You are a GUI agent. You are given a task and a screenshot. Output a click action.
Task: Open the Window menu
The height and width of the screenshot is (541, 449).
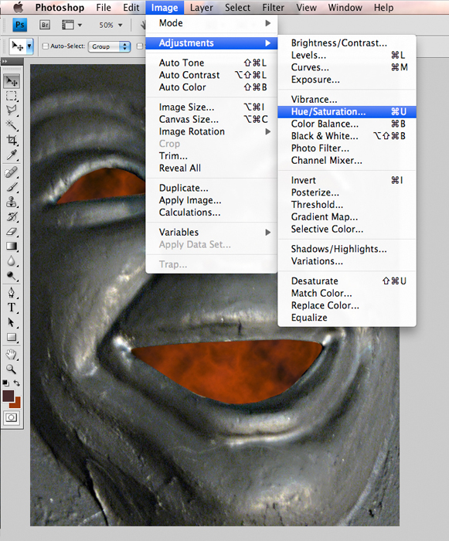[x=345, y=7]
